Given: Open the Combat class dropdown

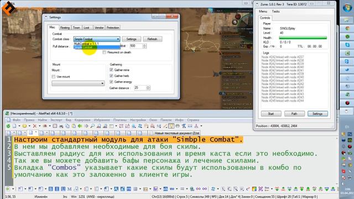Looking at the screenshot, I should 97,39.
